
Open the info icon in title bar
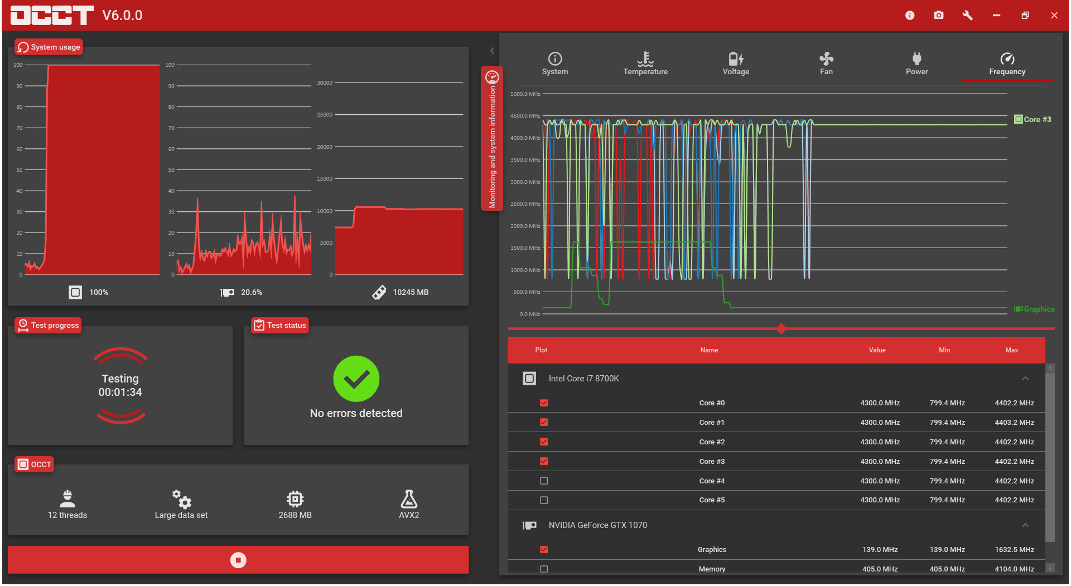[x=910, y=16]
